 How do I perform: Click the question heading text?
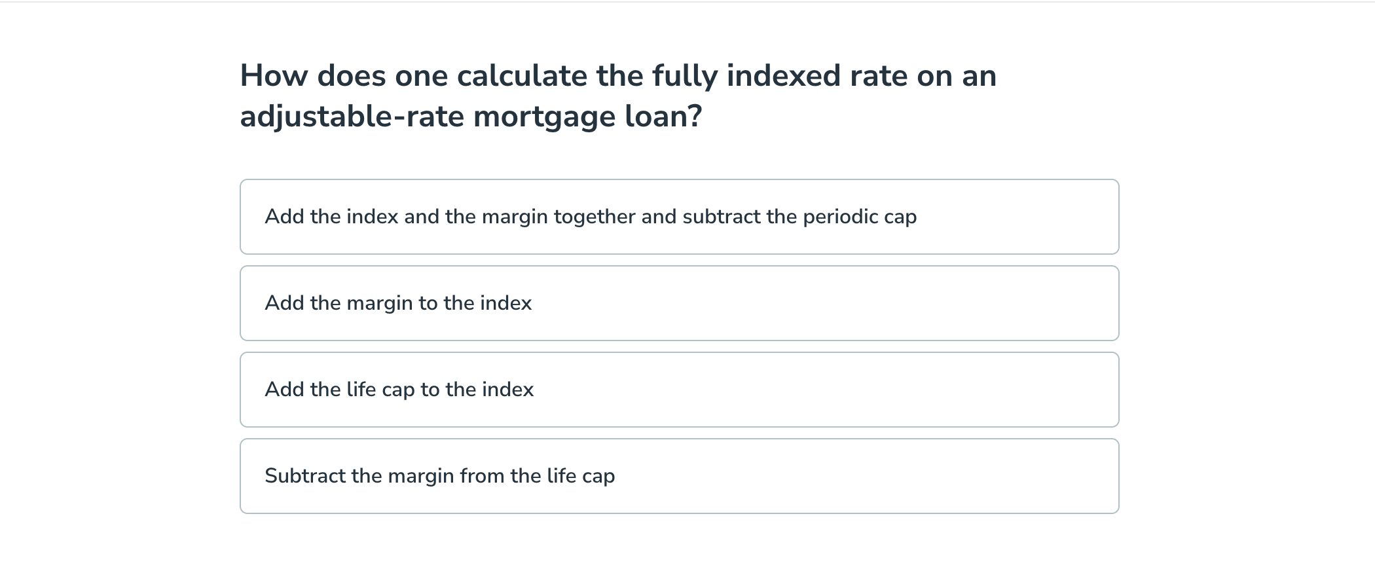click(619, 95)
